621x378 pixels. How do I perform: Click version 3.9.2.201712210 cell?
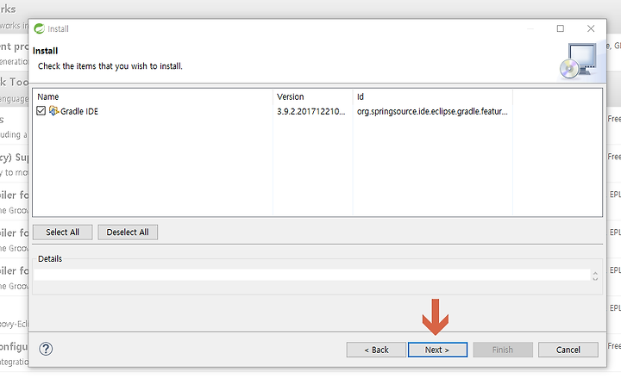[310, 111]
